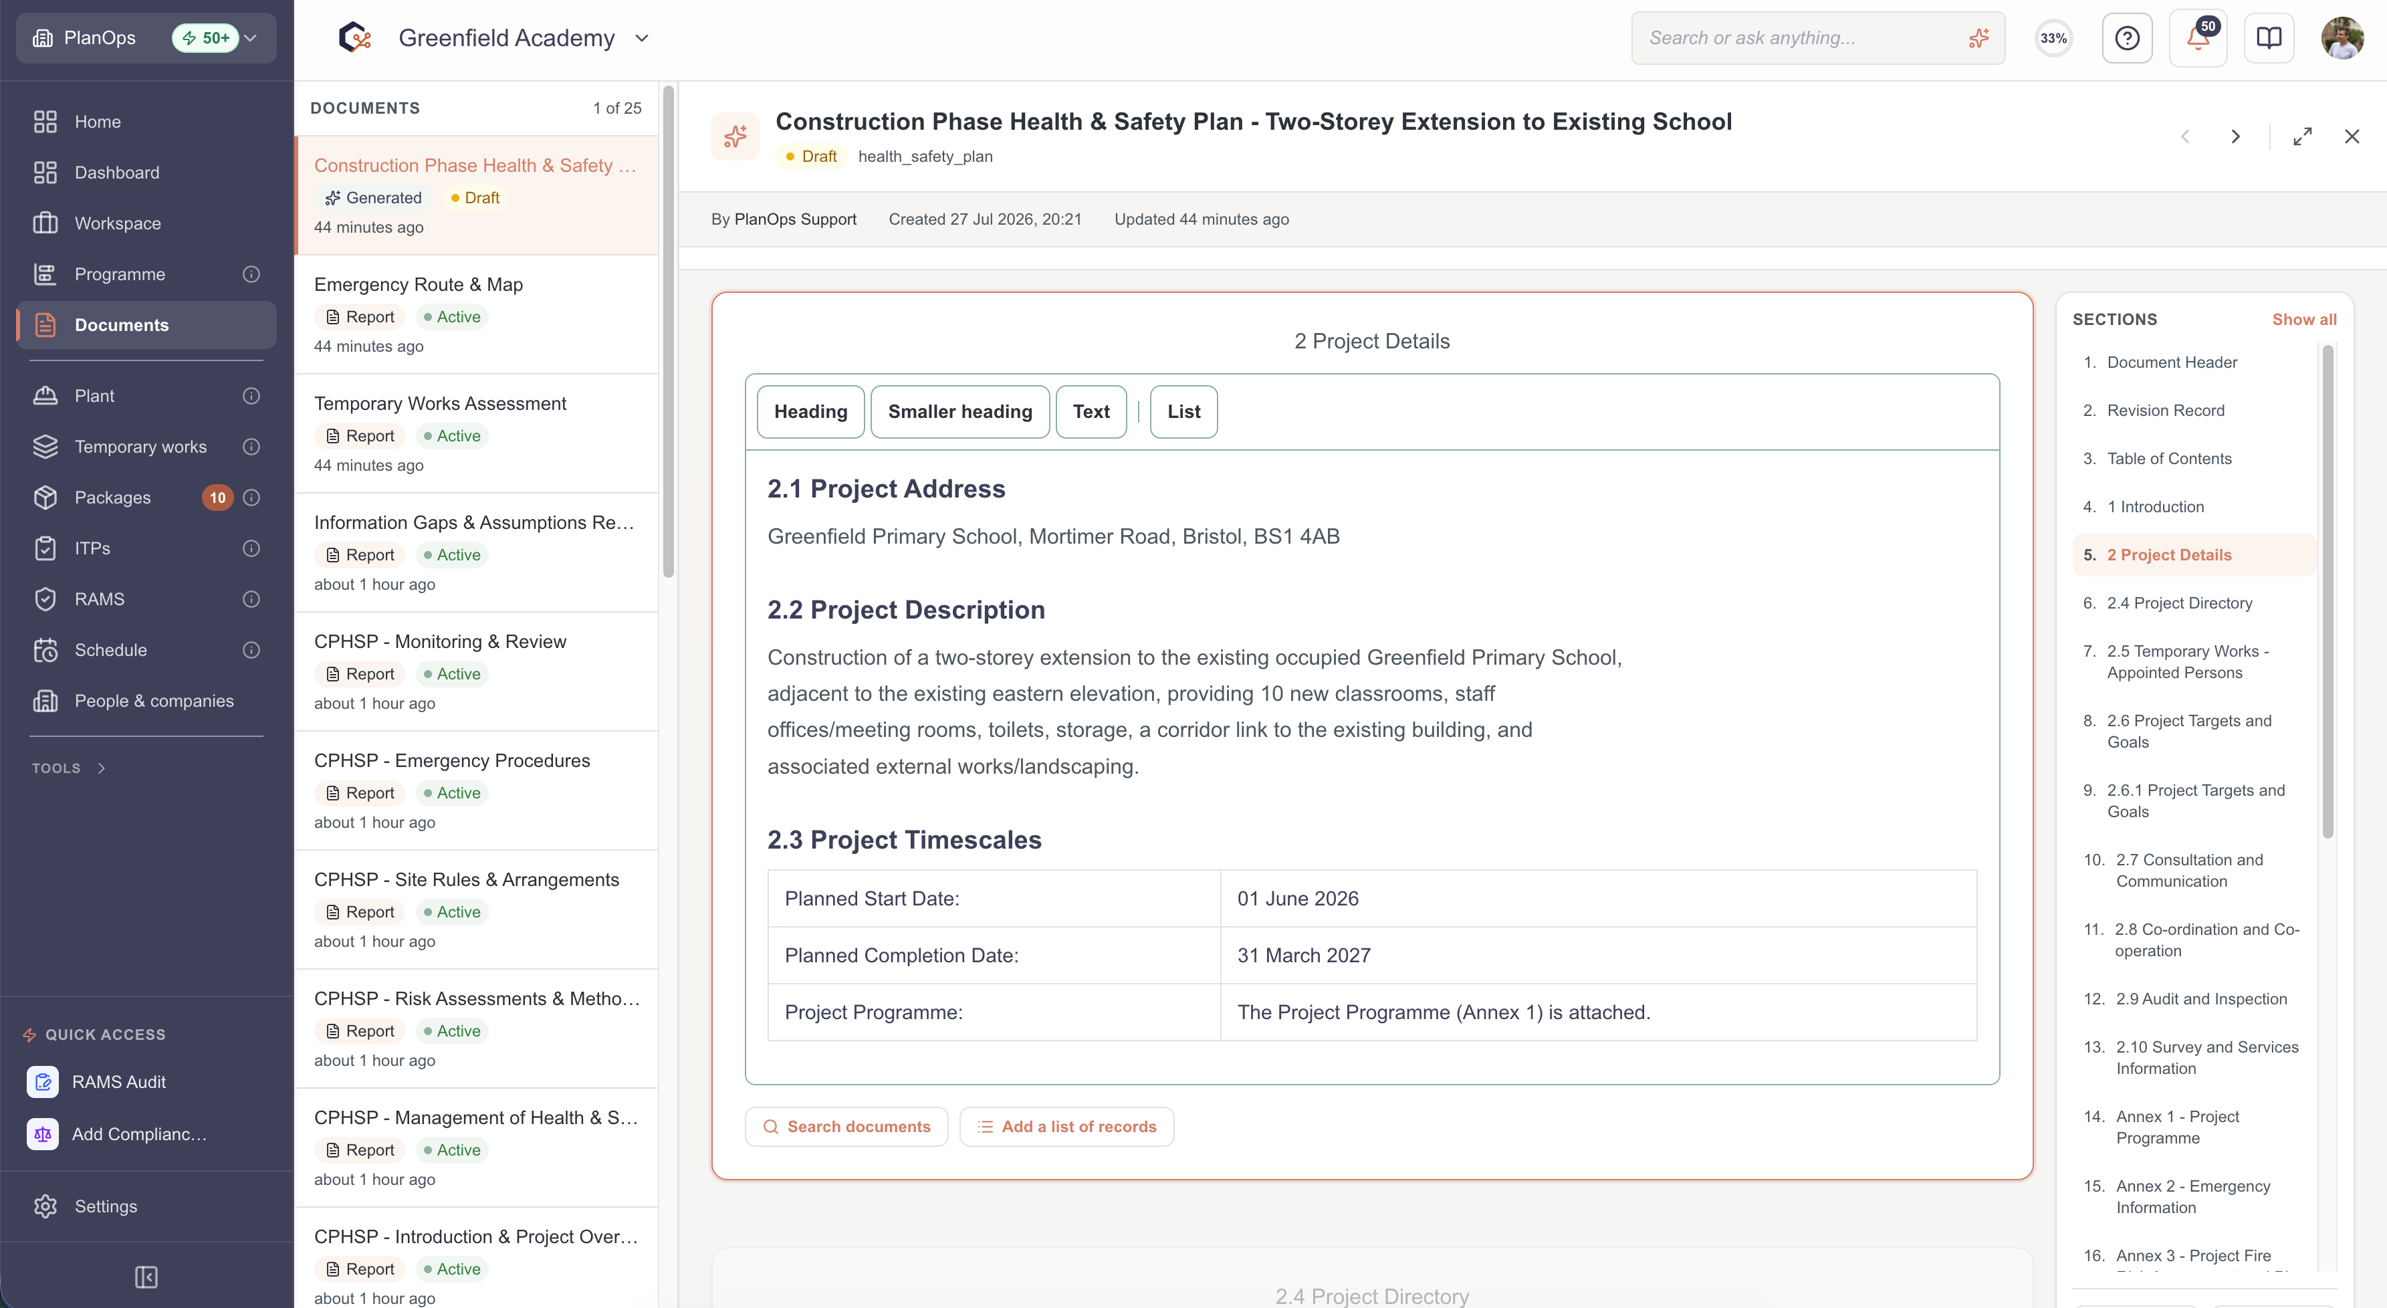Open the Plant sidebar section
This screenshot has height=1308, width=2387.
(146, 396)
